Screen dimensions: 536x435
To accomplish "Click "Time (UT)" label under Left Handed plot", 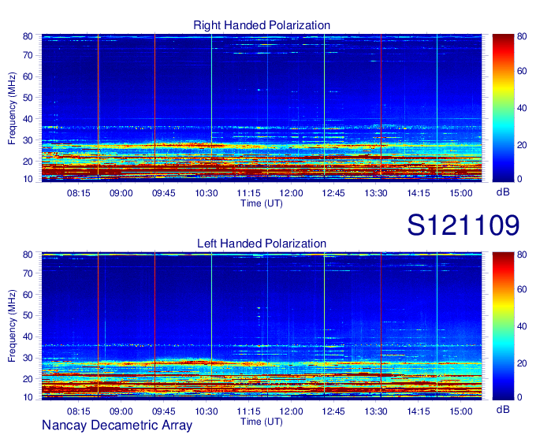I will [262, 422].
